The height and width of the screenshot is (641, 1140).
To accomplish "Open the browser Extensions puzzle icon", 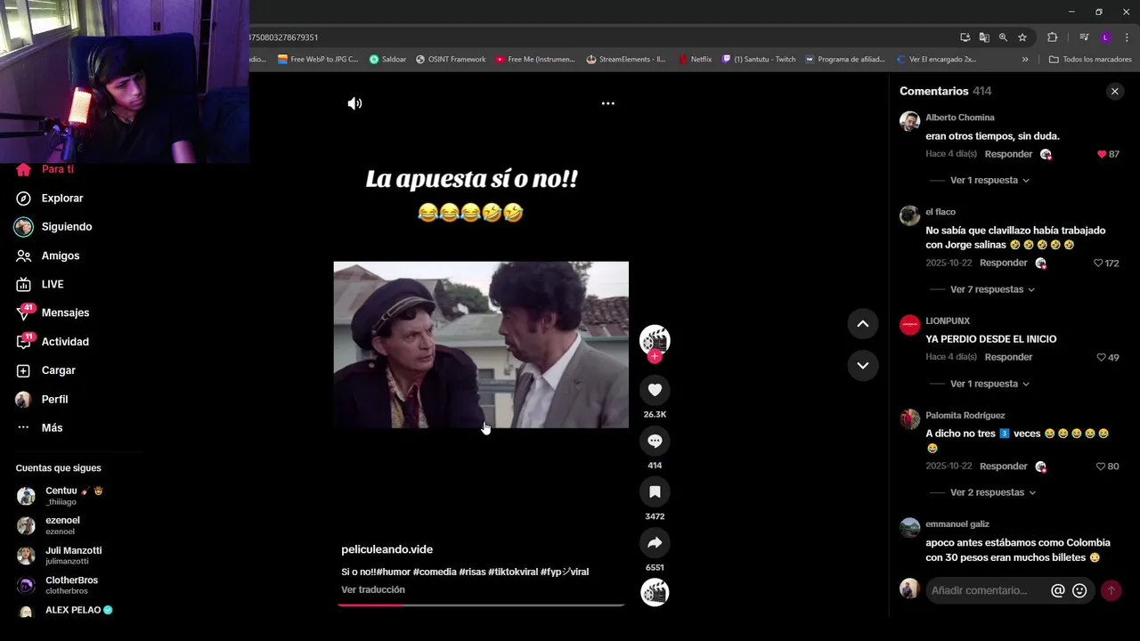I will click(x=1052, y=37).
